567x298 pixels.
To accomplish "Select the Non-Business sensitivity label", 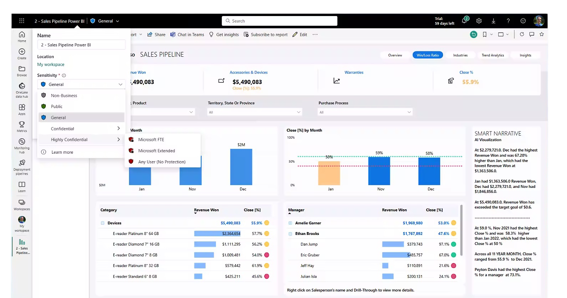I will [81, 96].
